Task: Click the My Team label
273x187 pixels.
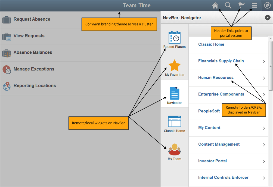Action: tap(175, 159)
